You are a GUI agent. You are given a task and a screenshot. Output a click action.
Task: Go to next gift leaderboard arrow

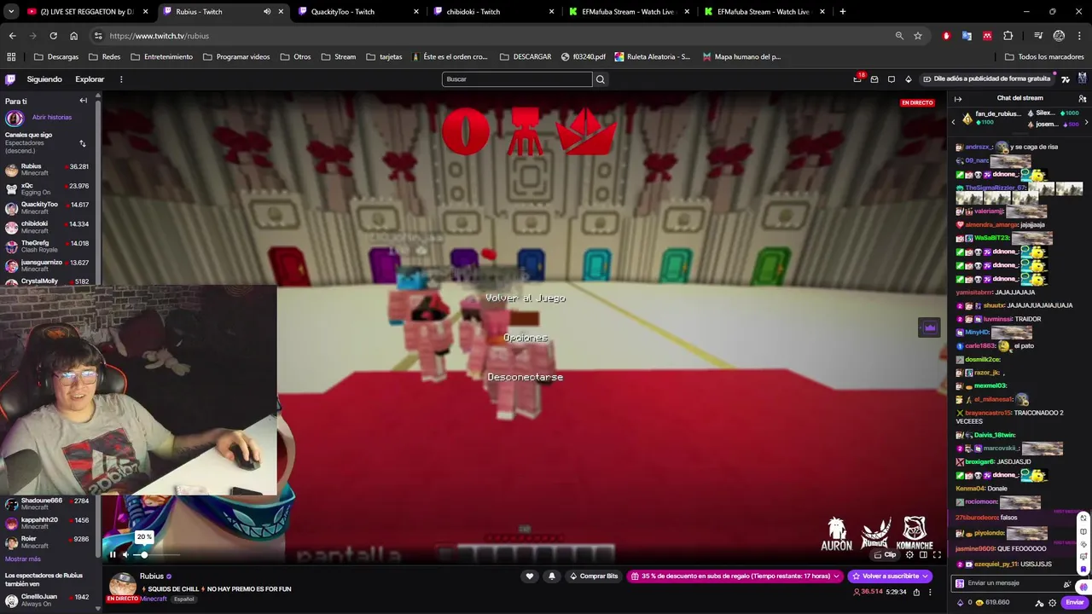point(1086,122)
